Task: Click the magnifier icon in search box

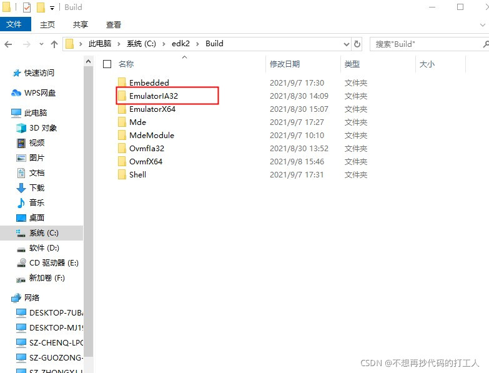Action: (x=486, y=44)
